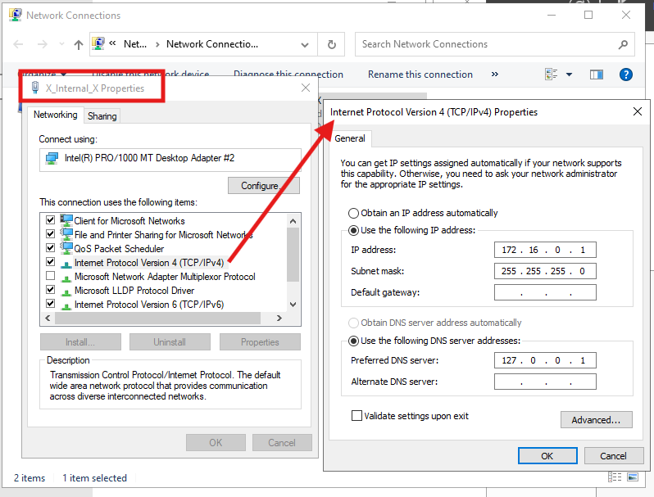Click Properties button in X_Internal_X dialog
Screen dimensions: 654x497
tap(260, 342)
